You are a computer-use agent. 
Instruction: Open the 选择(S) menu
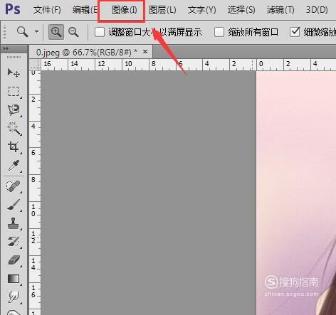tap(241, 10)
